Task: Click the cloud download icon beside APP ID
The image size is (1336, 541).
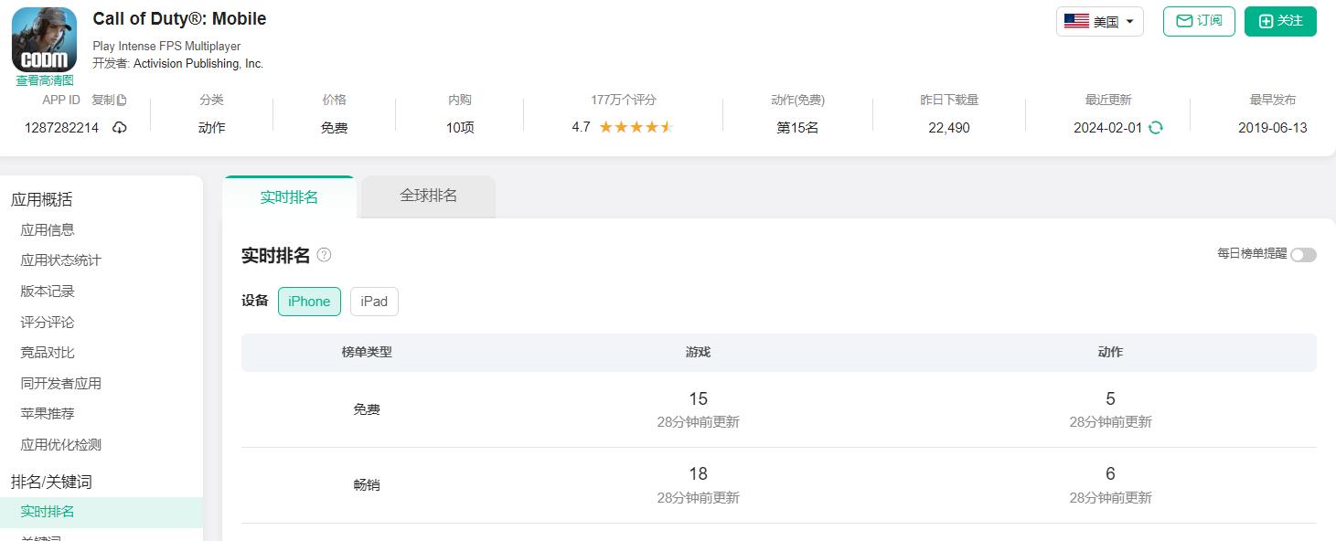Action: point(120,128)
